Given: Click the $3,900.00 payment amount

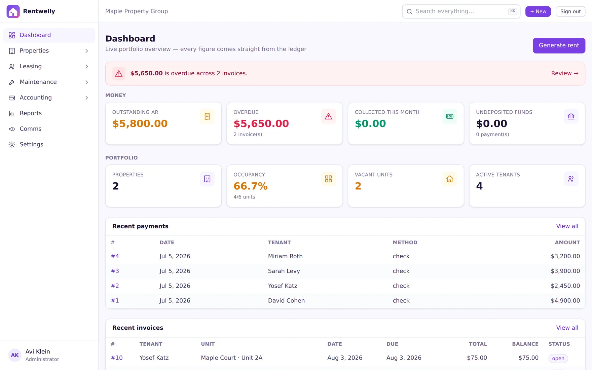Looking at the screenshot, I should click(x=565, y=271).
